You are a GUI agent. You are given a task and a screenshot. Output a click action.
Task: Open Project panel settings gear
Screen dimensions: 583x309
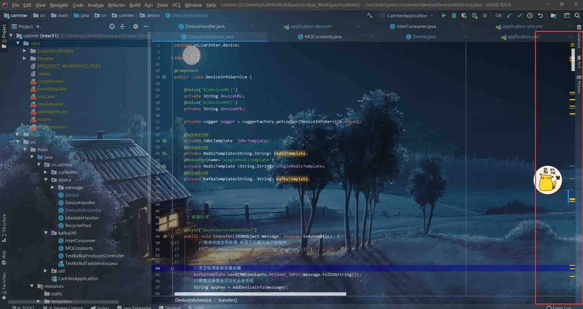point(135,26)
